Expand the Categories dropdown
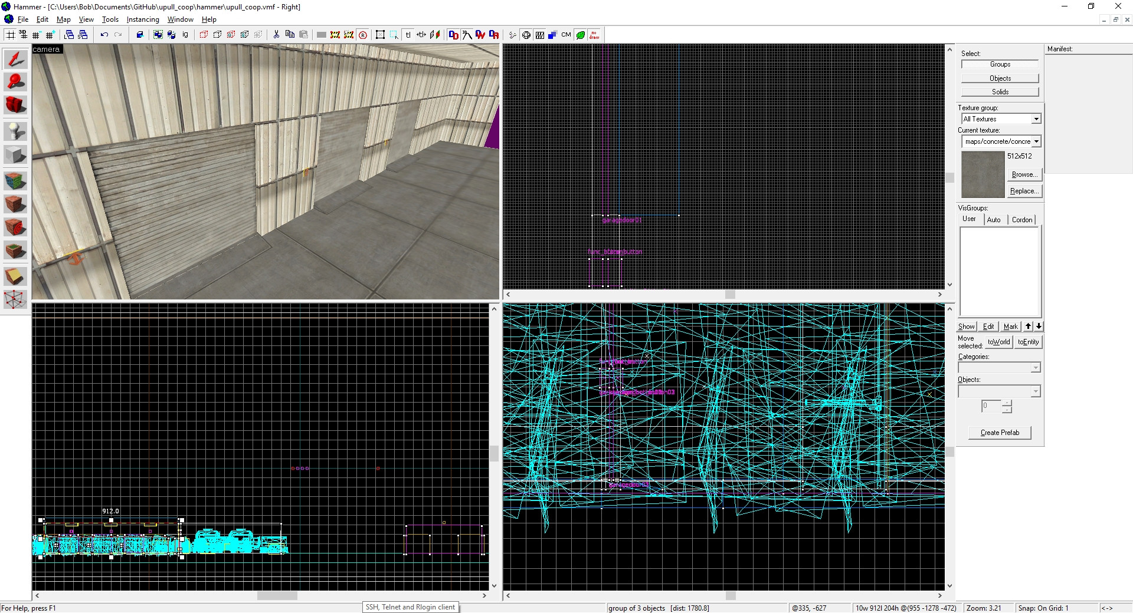This screenshot has height=613, width=1133. [x=1036, y=368]
